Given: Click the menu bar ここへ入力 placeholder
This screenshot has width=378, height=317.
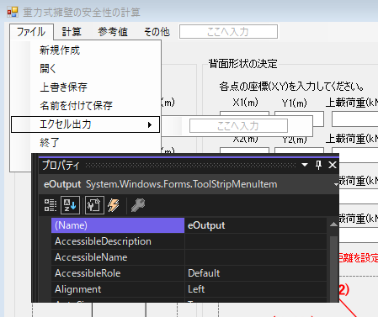Looking at the screenshot, I should [x=228, y=32].
